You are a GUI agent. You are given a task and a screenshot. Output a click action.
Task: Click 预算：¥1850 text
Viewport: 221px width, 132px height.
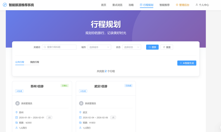pos(89,123)
